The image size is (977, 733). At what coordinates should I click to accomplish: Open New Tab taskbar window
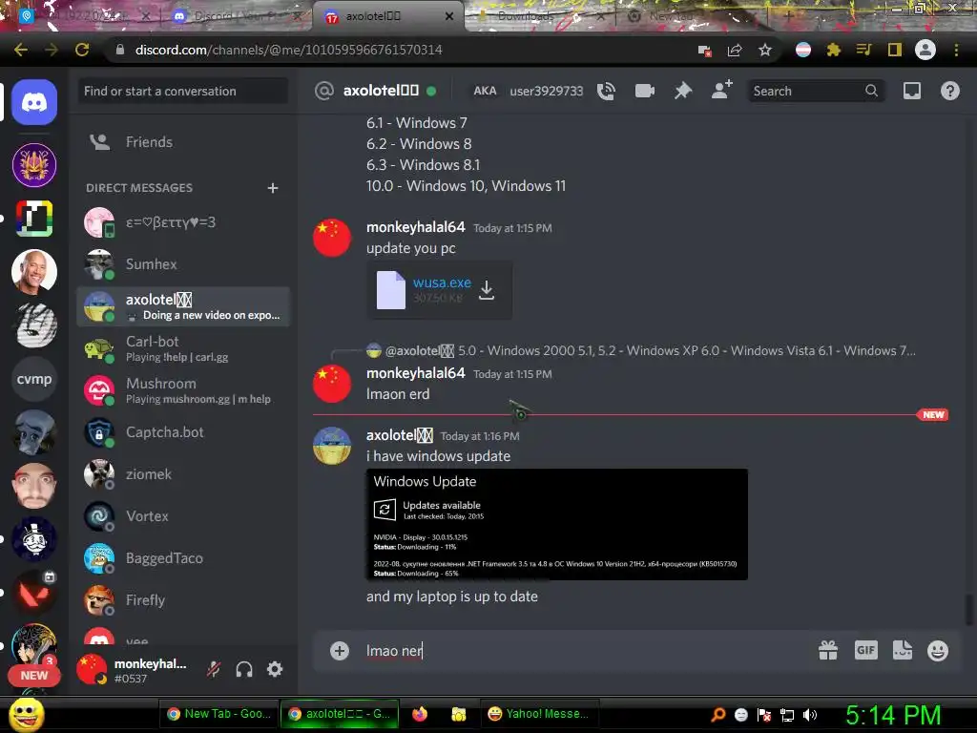pyautogui.click(x=218, y=714)
